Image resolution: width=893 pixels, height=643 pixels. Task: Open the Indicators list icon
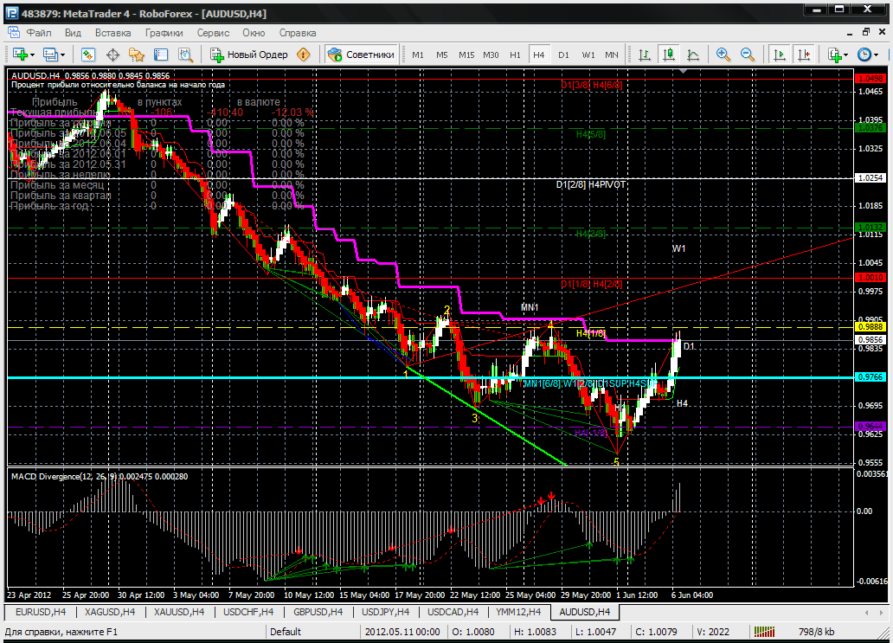pyautogui.click(x=835, y=55)
